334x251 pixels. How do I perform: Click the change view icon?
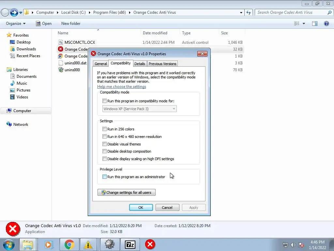click(297, 24)
